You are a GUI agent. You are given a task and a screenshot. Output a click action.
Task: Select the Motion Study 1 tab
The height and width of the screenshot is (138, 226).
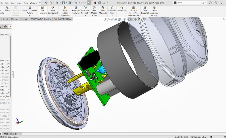(11, 134)
